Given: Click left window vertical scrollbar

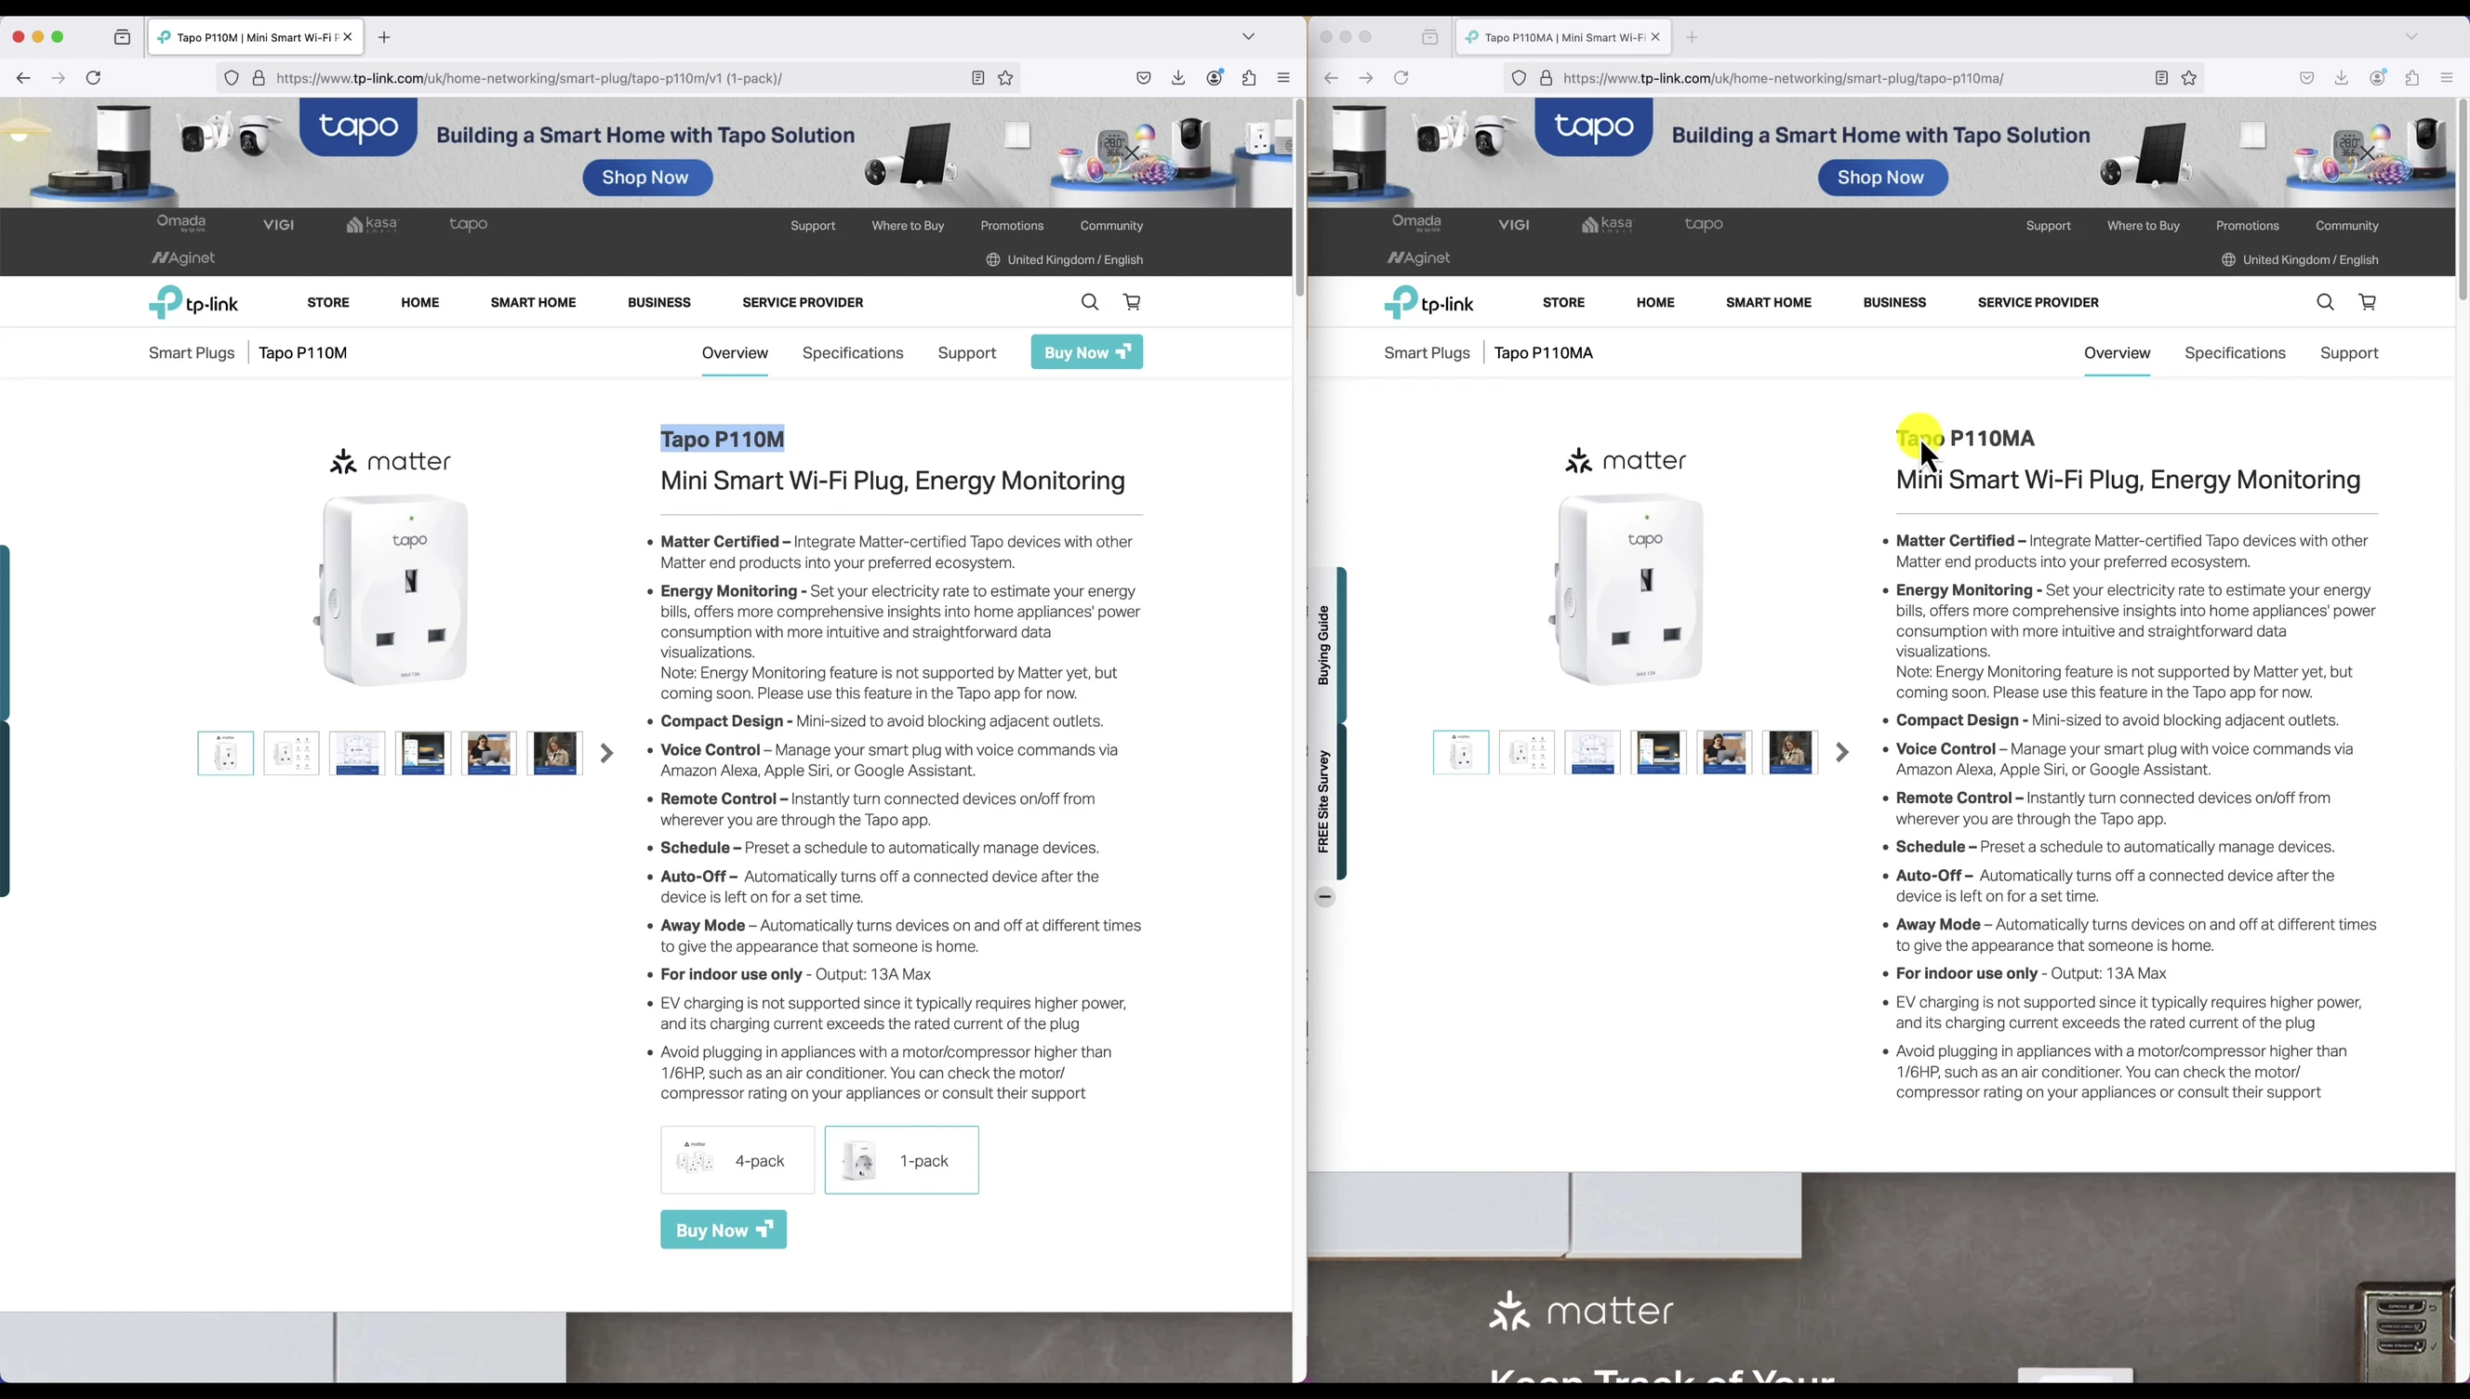Looking at the screenshot, I should (x=1299, y=198).
